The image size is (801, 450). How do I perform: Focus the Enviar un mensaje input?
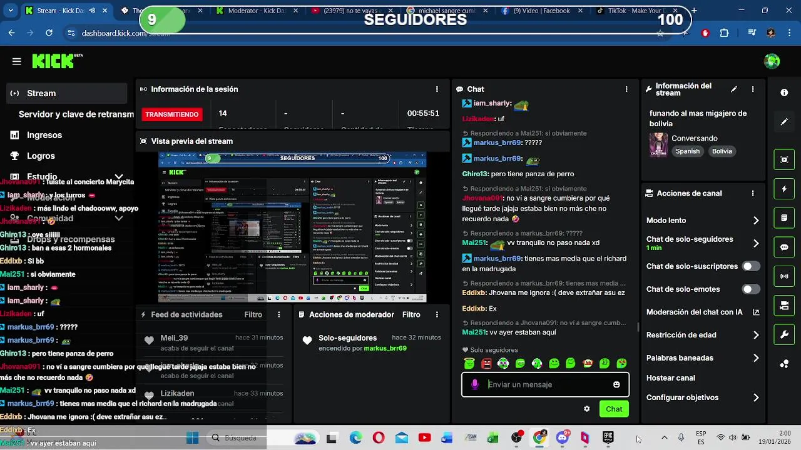(x=545, y=384)
